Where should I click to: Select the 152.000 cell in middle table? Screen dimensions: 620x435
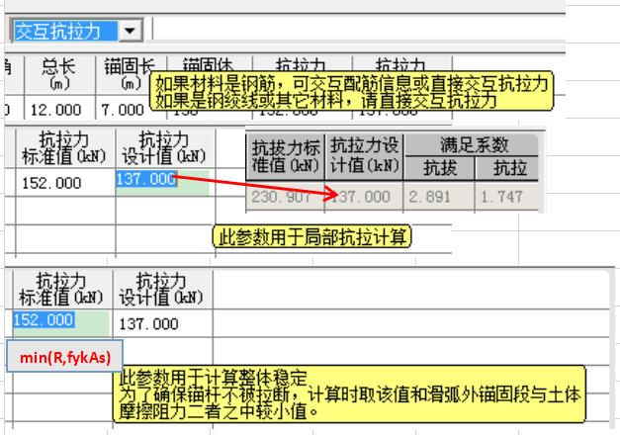[65, 182]
